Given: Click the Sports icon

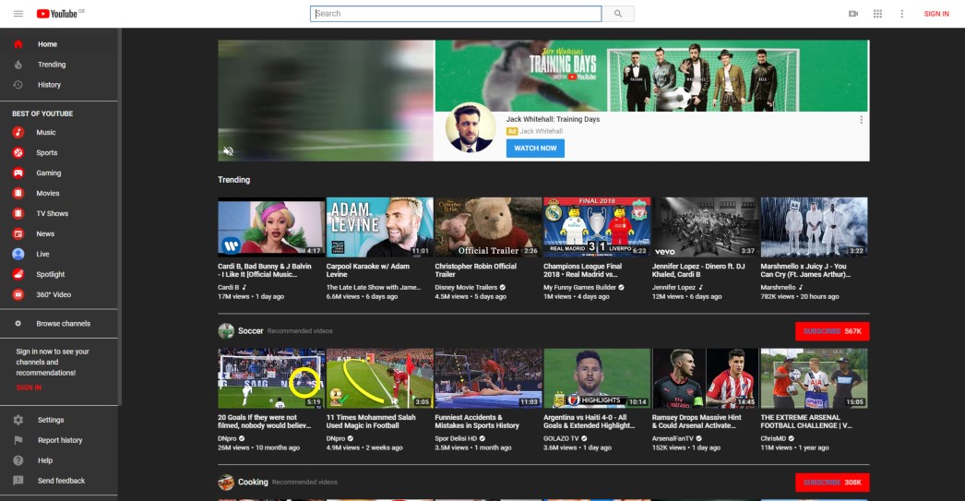Looking at the screenshot, I should click(18, 152).
